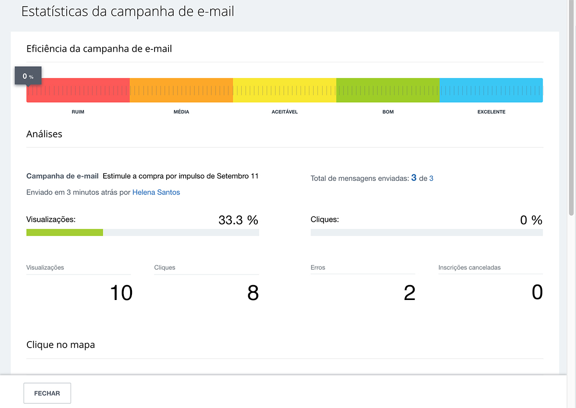
Task: Click the Erros count of 2
Action: coord(409,292)
